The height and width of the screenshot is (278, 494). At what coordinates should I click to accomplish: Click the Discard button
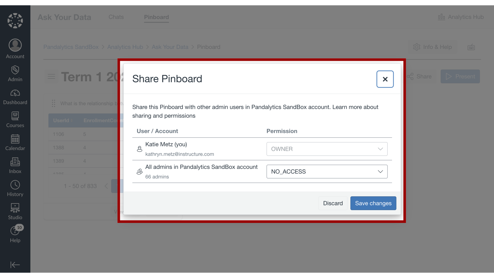(x=333, y=203)
